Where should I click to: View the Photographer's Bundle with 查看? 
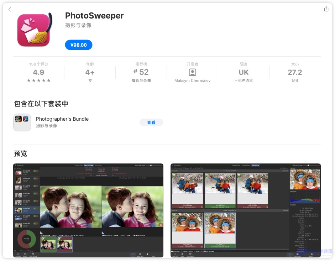coord(151,122)
